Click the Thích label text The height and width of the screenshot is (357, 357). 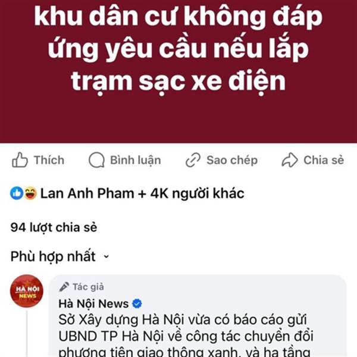click(x=49, y=160)
